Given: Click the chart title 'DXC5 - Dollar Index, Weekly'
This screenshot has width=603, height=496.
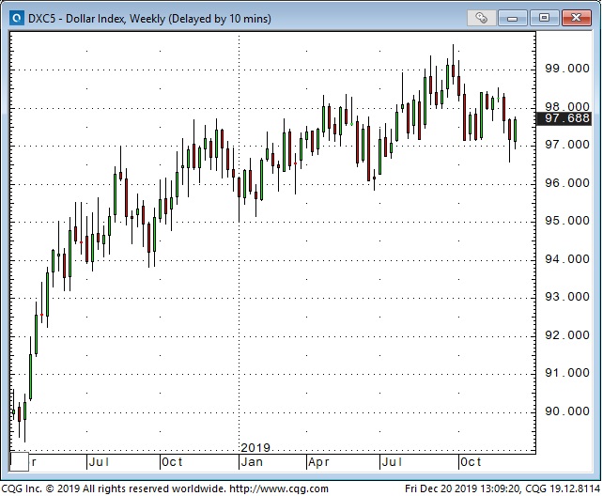Looking at the screenshot, I should point(97,19).
